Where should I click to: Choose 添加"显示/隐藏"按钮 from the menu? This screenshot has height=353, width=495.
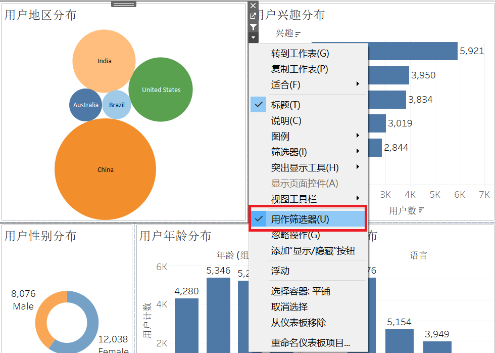click(308, 251)
